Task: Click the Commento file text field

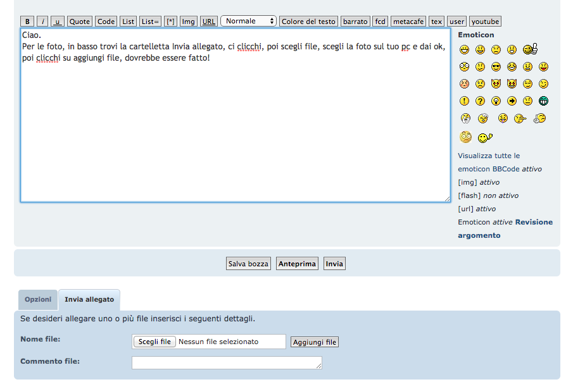Action: [x=227, y=362]
